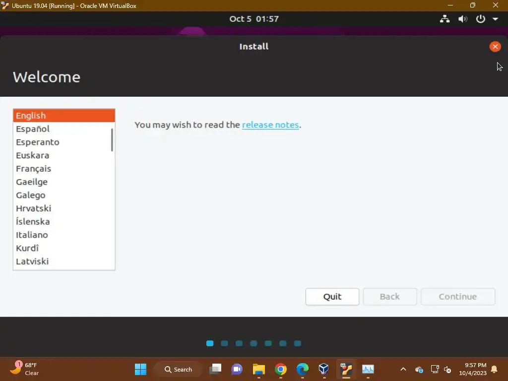Click the muted volume tray icon
Screen dimensions: 508x381
coord(448,370)
